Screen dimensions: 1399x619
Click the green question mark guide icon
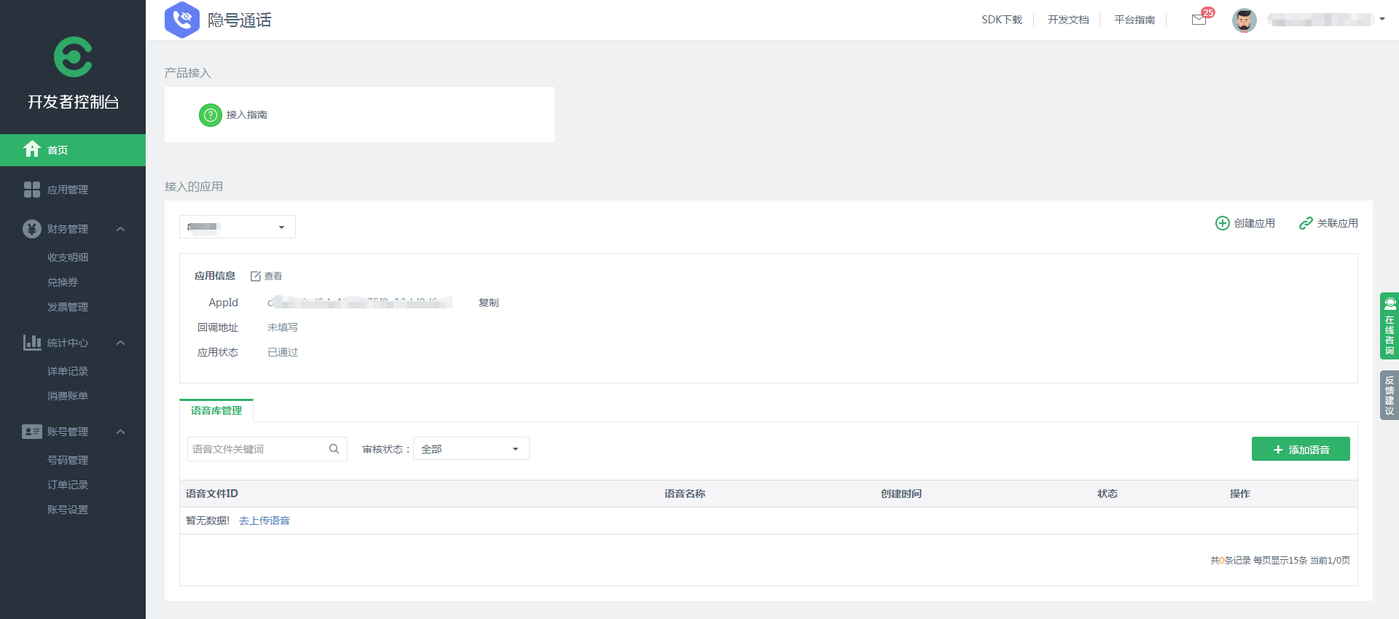(210, 115)
